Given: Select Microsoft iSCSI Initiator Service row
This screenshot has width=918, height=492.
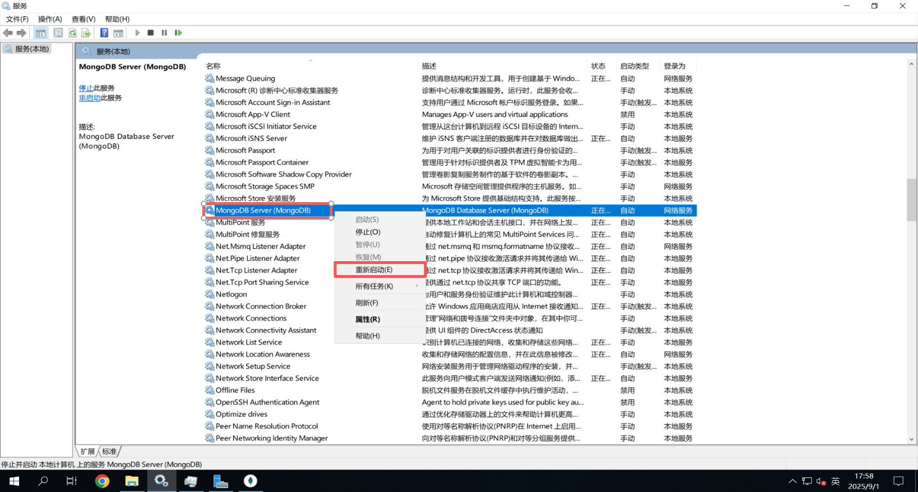Looking at the screenshot, I should pos(450,126).
